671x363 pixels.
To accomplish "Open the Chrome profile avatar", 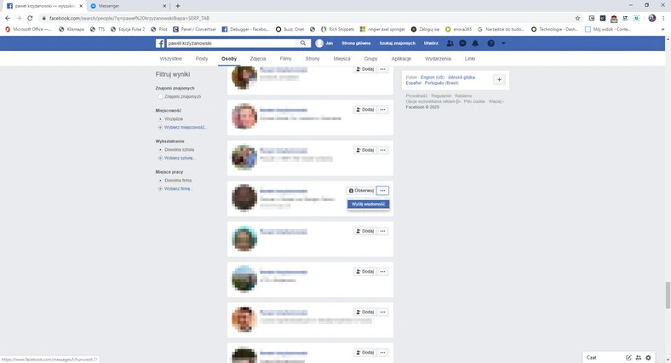I will tap(651, 18).
